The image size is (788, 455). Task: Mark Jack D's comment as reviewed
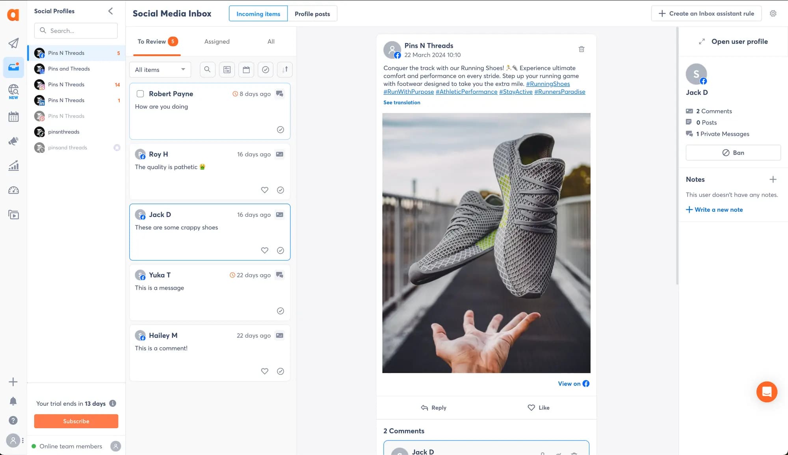coord(281,250)
